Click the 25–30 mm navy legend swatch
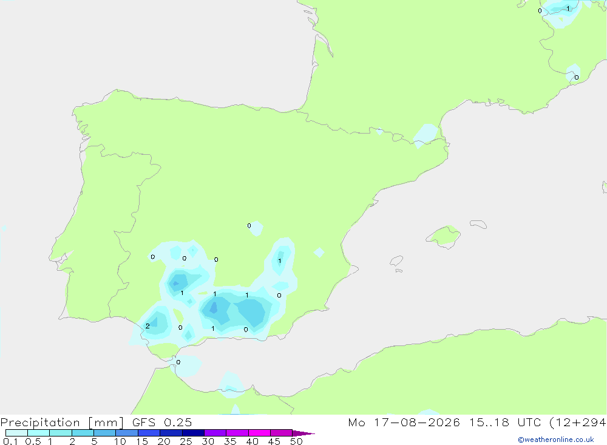Screen dimensions: 607x445 pyautogui.click(x=193, y=433)
